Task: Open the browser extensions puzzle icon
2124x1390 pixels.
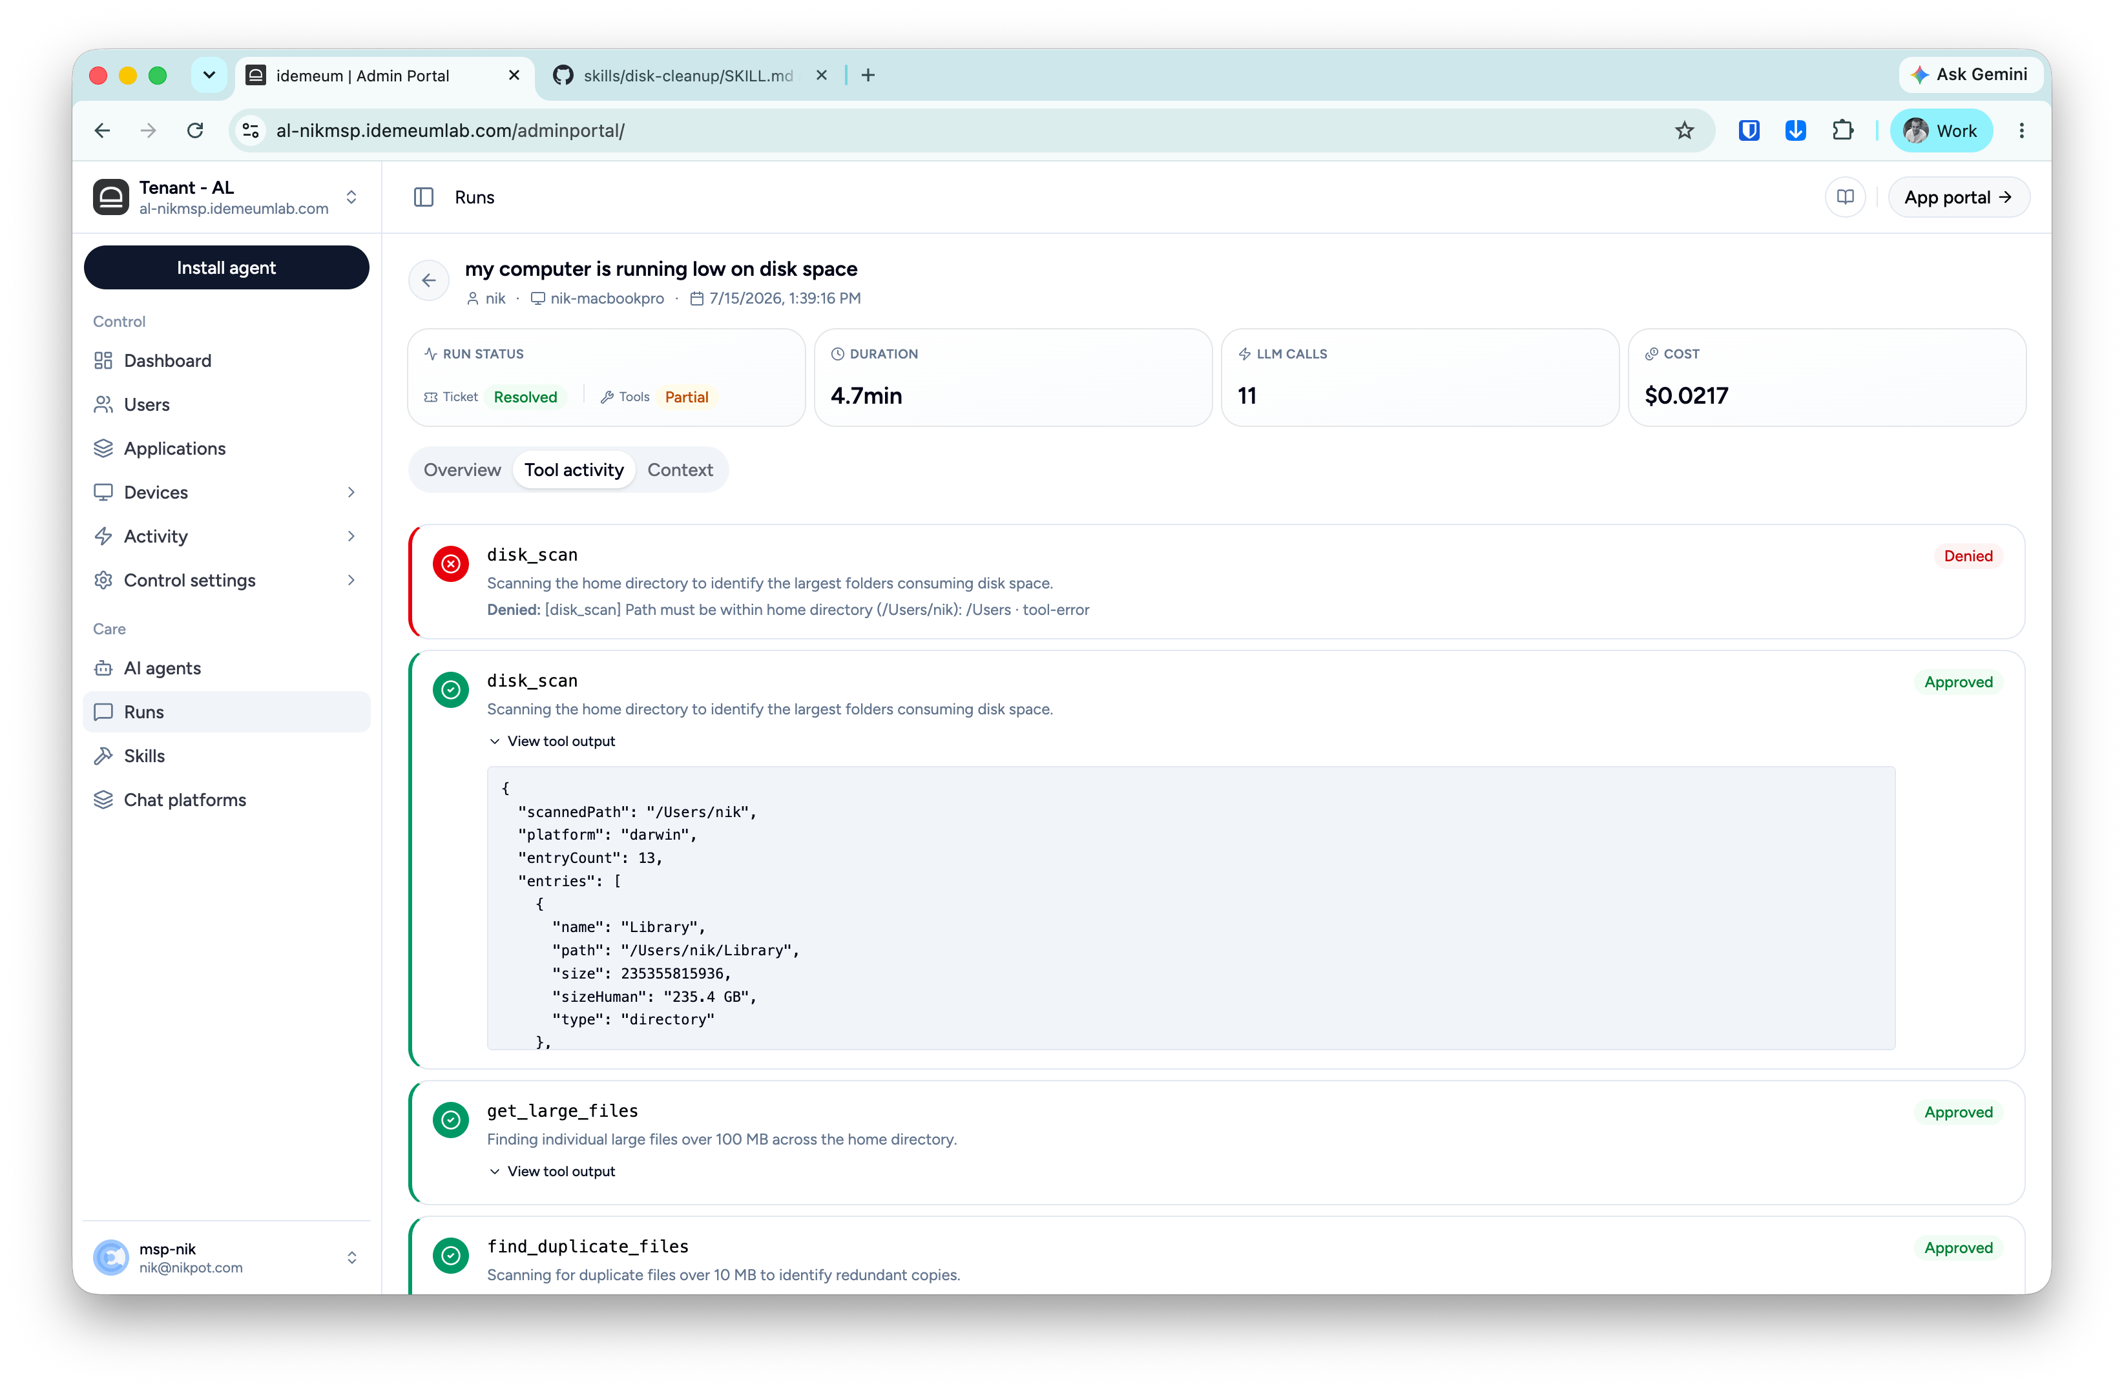Action: click(x=1843, y=131)
